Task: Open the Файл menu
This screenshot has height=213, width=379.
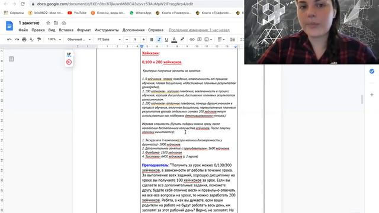Action: pos(23,30)
